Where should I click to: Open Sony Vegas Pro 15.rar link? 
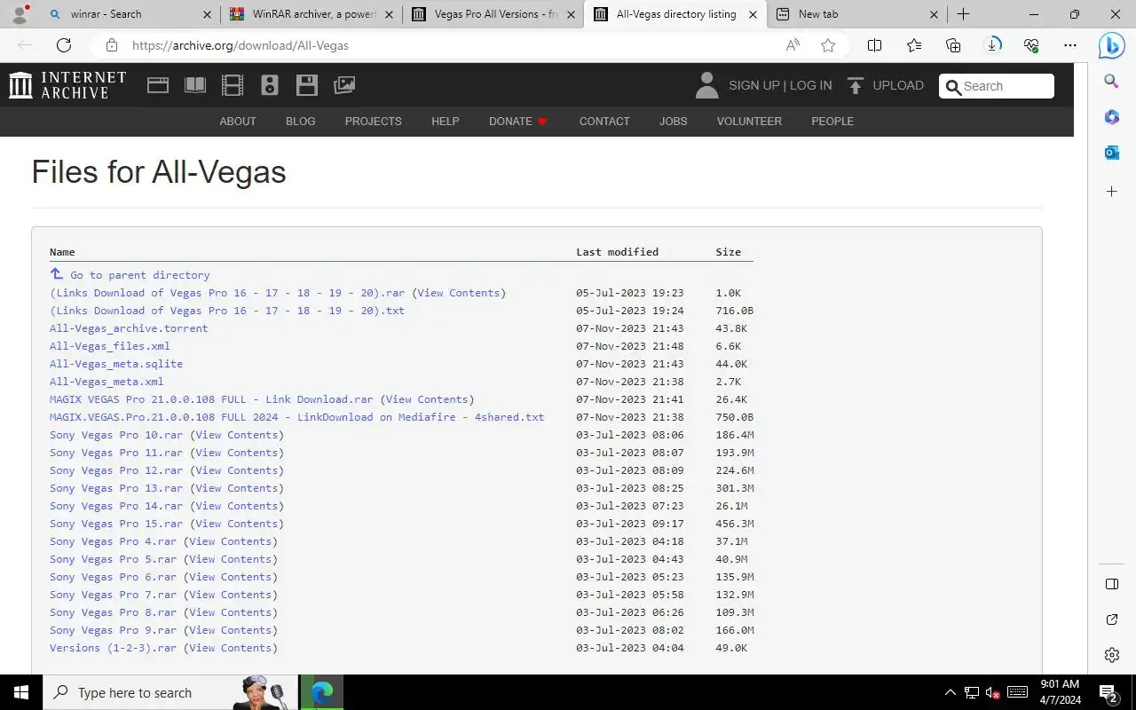click(x=116, y=524)
